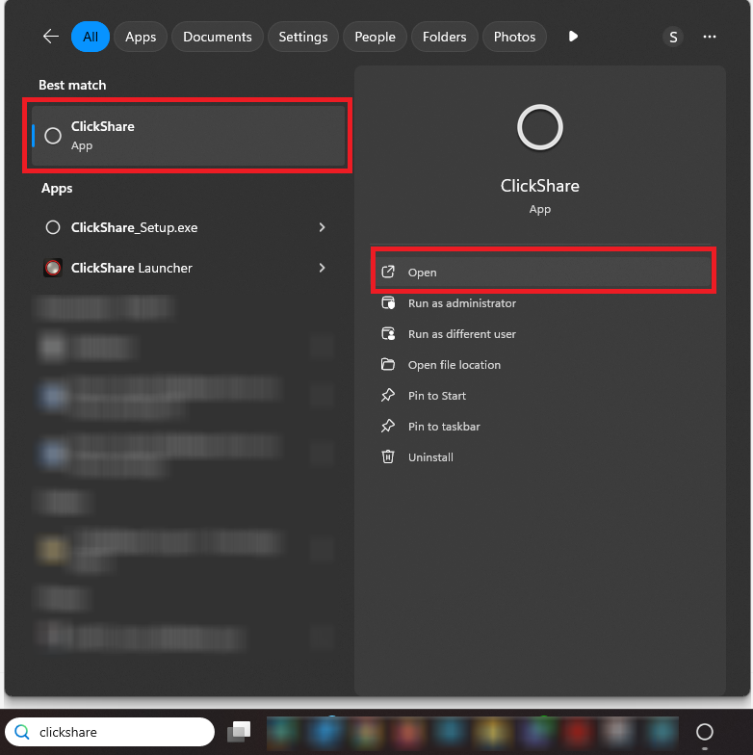Choose Uninstall for ClickShare
The width and height of the screenshot is (753, 755).
(x=543, y=456)
